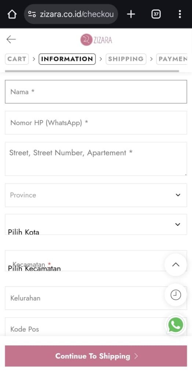This screenshot has width=192, height=376.
Task: Click Continue To Shipping button
Action: [x=96, y=356]
